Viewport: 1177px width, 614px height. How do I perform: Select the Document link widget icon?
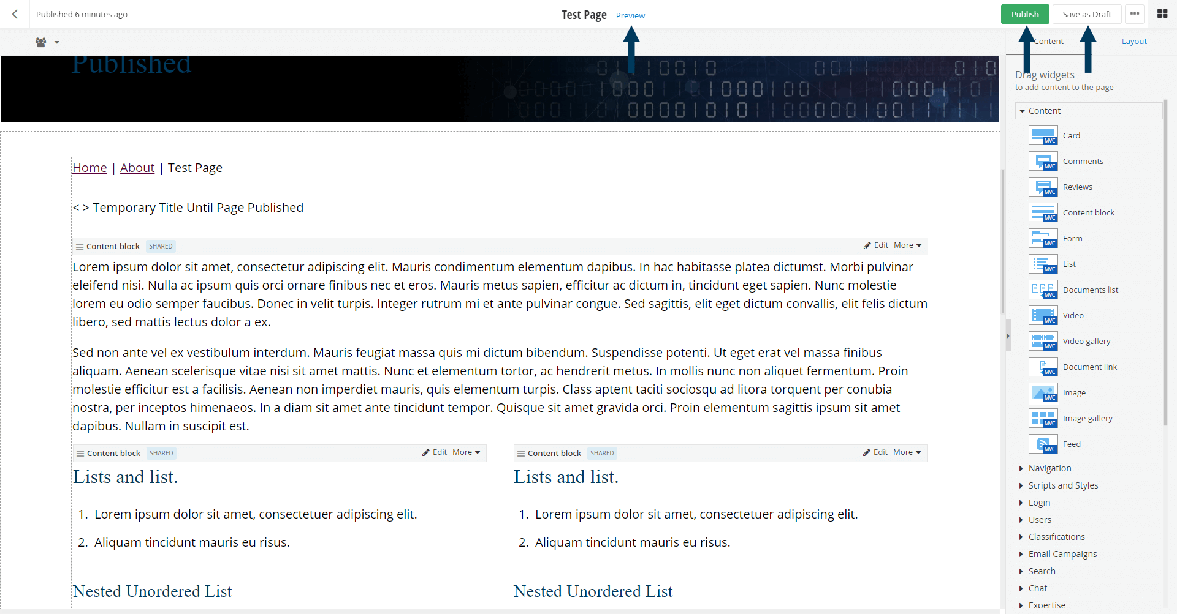click(x=1043, y=367)
